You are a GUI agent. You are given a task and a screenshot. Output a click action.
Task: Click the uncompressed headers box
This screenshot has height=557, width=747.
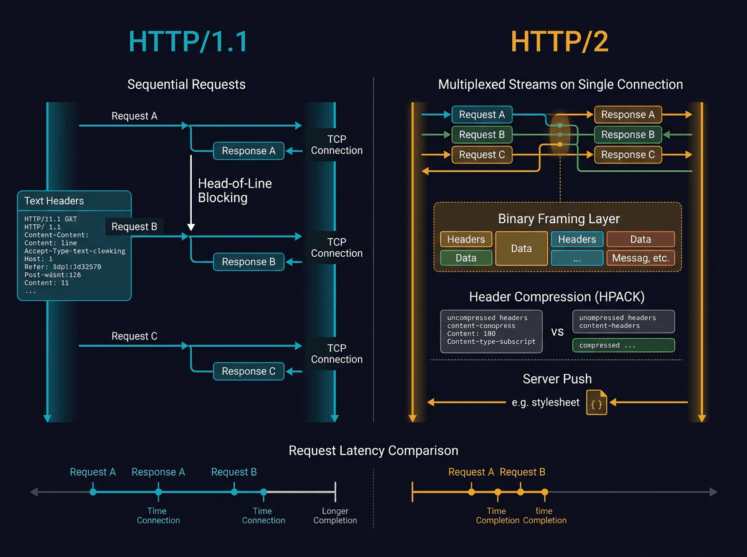pyautogui.click(x=491, y=331)
